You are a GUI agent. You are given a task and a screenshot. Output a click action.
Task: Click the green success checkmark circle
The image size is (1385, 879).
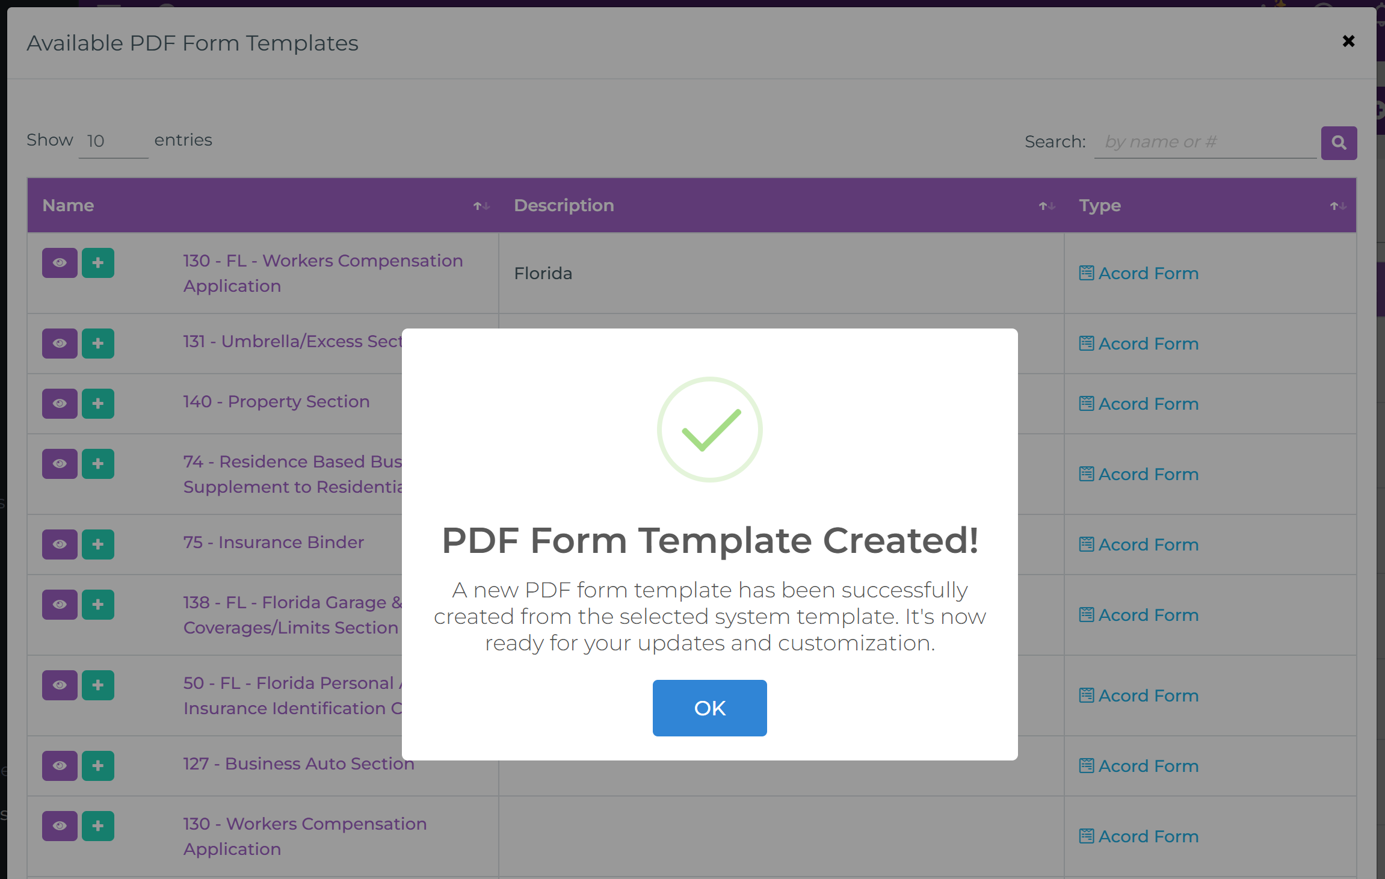(710, 430)
